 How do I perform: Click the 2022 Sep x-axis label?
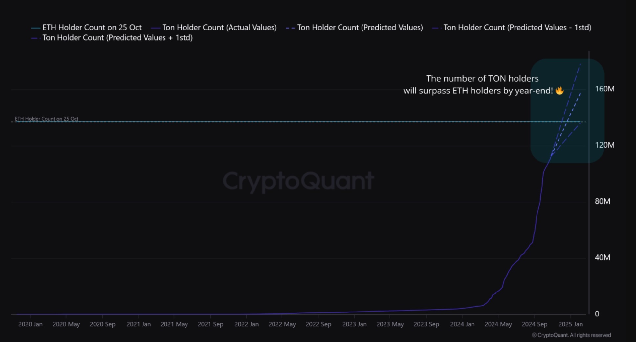pos(318,324)
